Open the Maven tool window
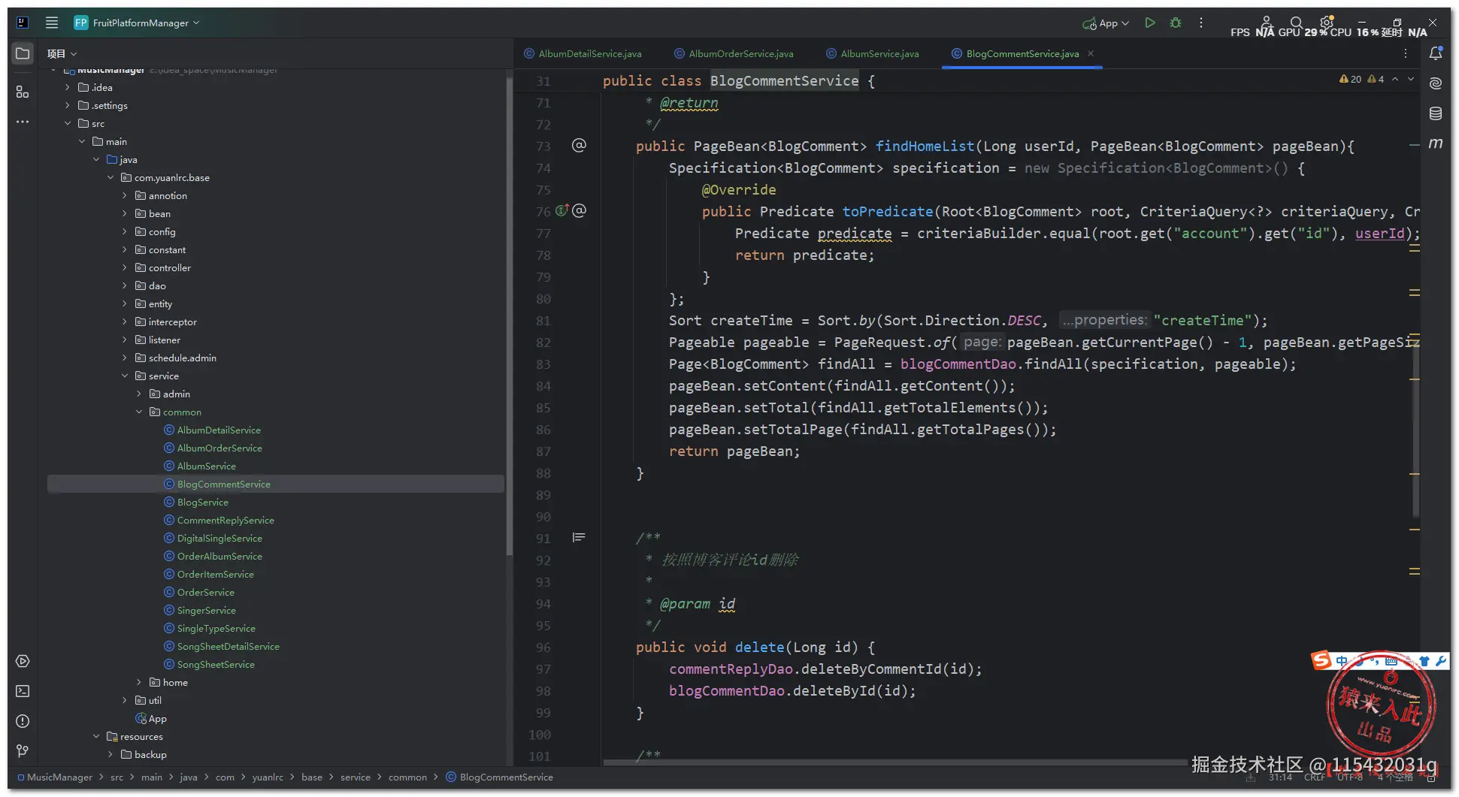 click(x=1436, y=143)
